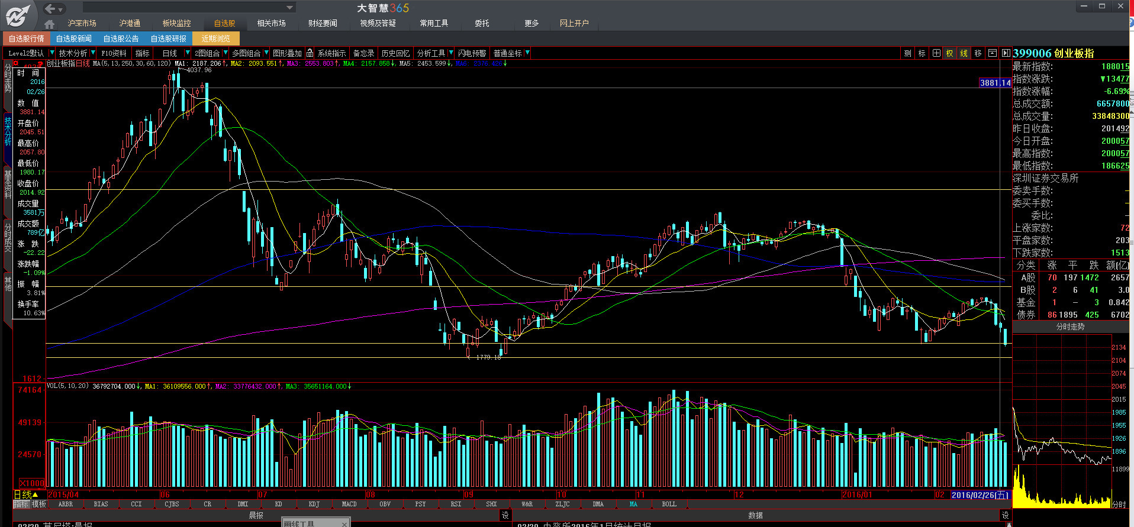
Task: Select the 分时走势 vertical sidebar tab
Action: point(8,78)
